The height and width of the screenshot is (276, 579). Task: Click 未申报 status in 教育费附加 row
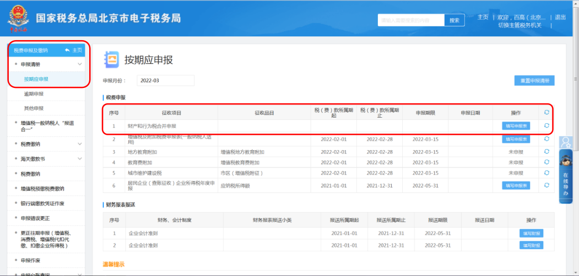point(516,163)
